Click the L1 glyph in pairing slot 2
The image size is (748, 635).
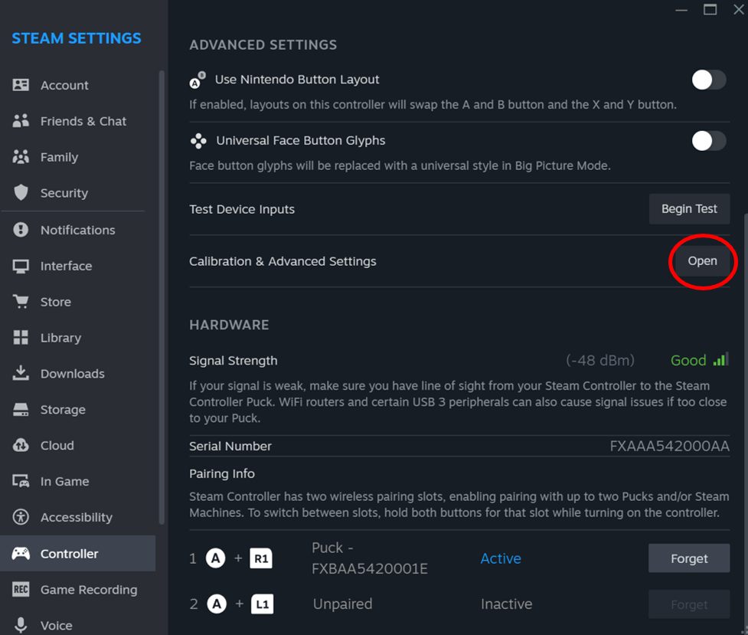263,604
